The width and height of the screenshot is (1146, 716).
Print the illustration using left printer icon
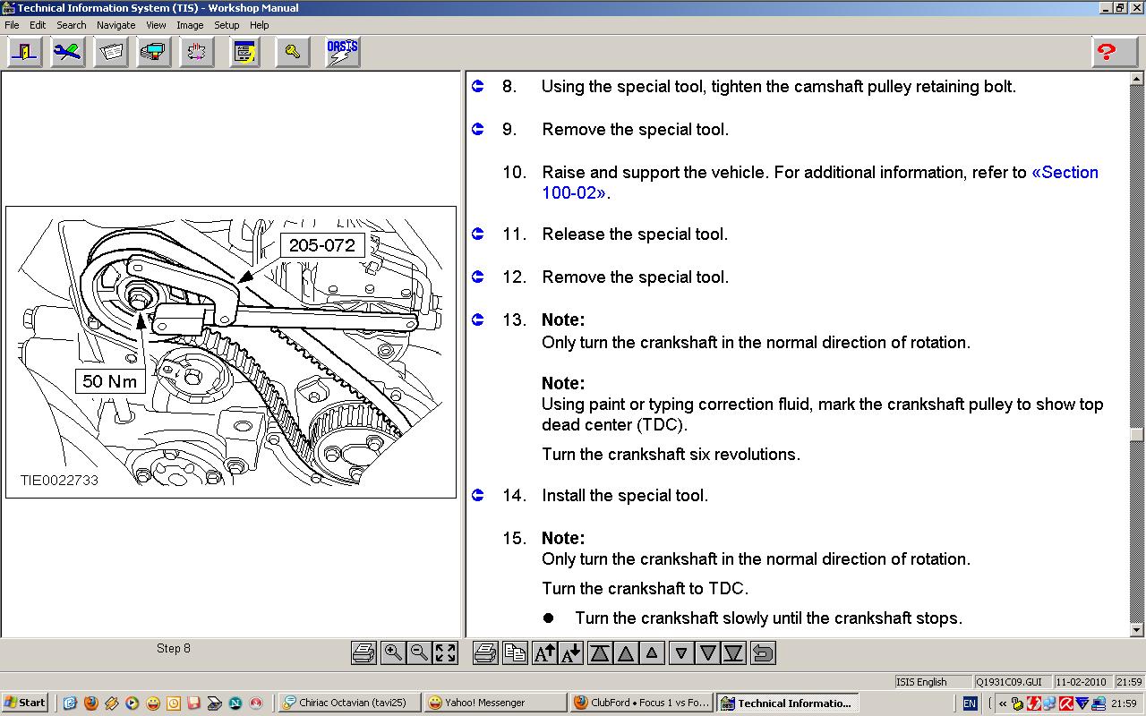pos(363,653)
